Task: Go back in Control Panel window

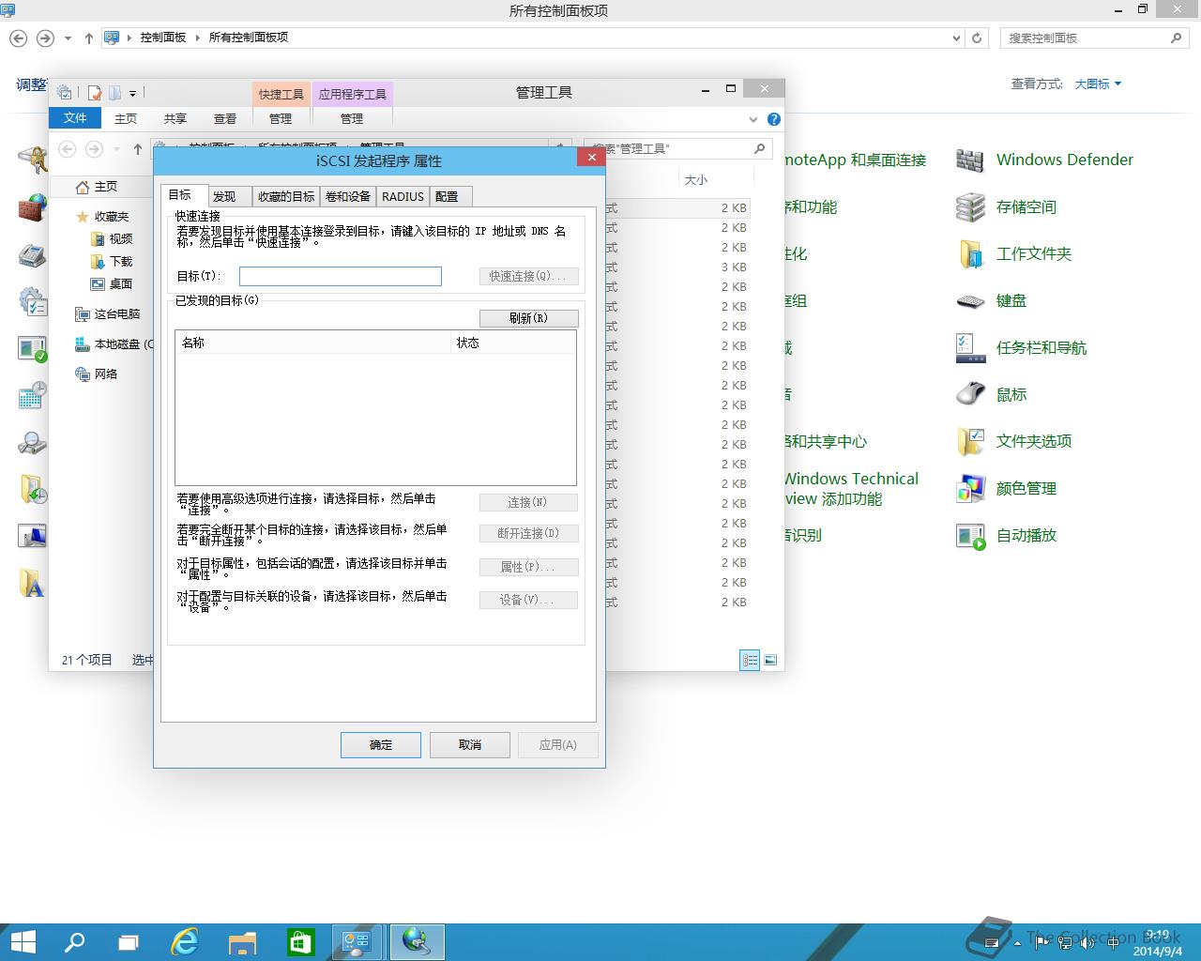Action: tap(18, 38)
